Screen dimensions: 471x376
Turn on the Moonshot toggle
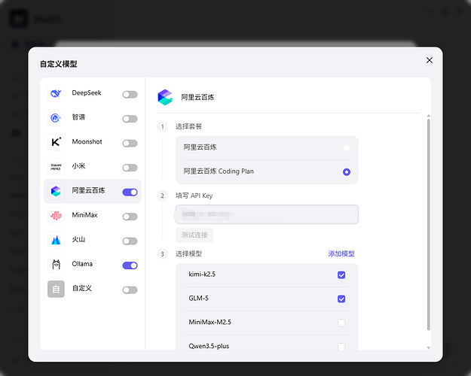coord(130,144)
